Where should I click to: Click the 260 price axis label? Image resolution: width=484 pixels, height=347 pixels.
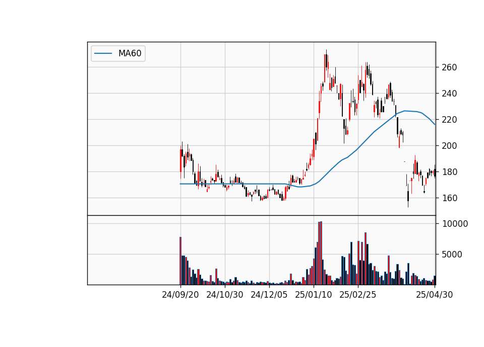click(x=449, y=67)
